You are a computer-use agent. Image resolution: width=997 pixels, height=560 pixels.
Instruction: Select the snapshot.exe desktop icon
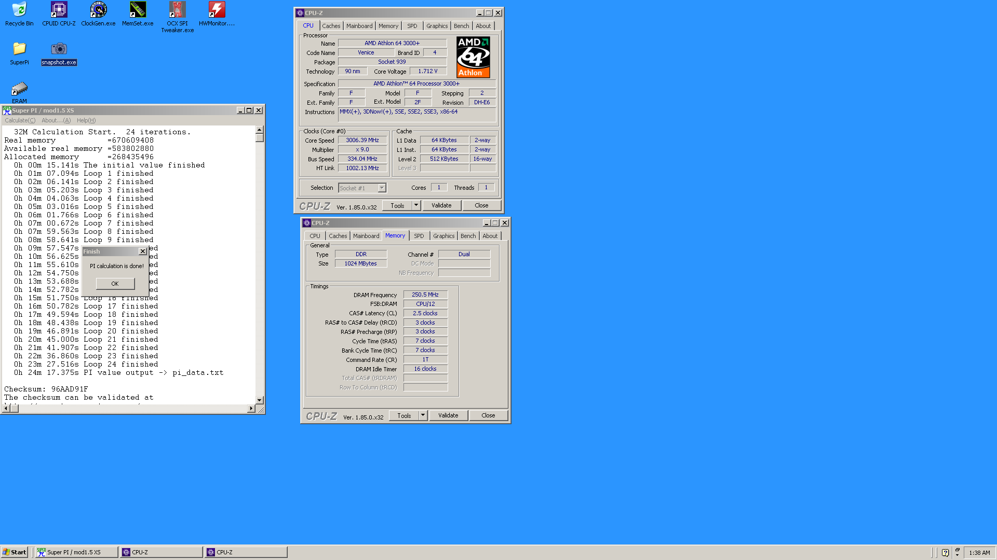59,53
